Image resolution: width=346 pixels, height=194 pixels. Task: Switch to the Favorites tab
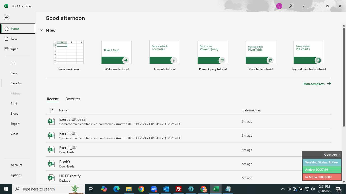(73, 99)
